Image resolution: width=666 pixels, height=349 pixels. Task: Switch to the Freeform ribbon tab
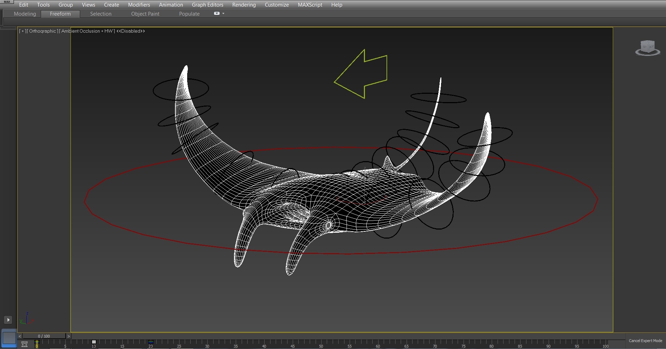(60, 14)
